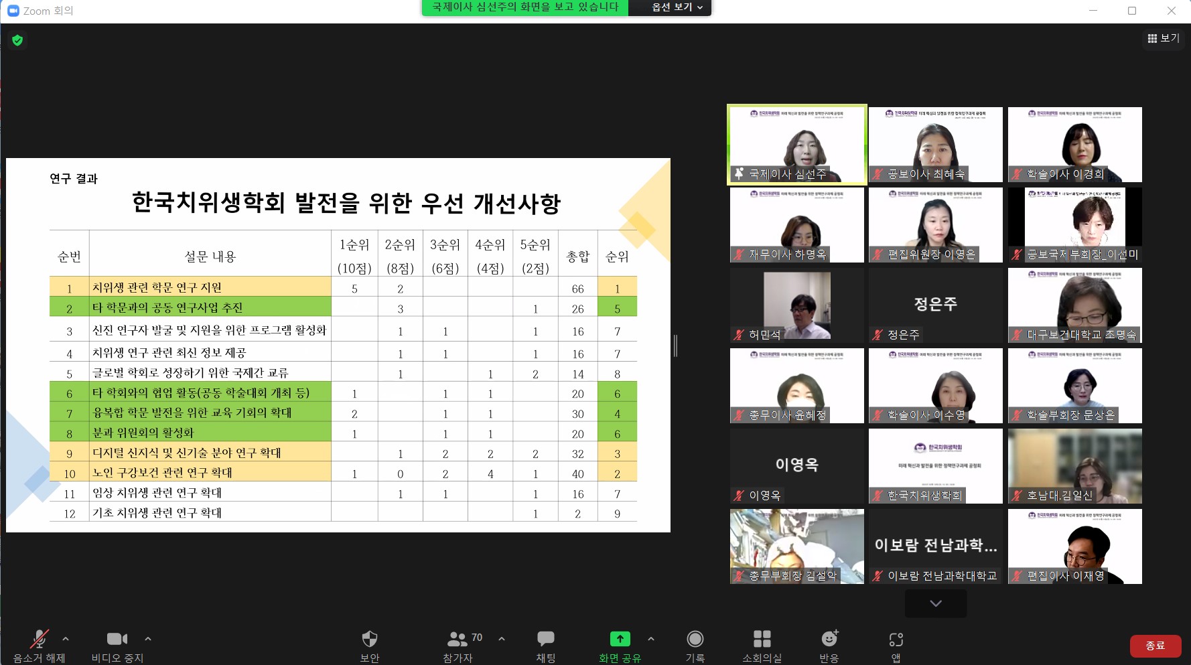
Task: Open Breakout Rooms (소회의실)
Action: point(762,639)
